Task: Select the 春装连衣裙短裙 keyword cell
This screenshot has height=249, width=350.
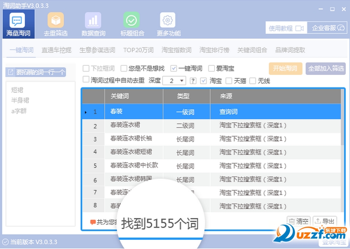Action: pos(134,152)
